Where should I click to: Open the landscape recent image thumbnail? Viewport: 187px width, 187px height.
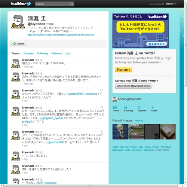[136, 132]
